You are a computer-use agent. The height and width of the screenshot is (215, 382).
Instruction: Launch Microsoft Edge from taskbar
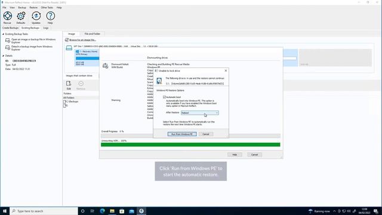coord(102,211)
